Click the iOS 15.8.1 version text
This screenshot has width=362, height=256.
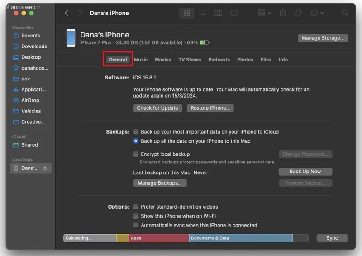point(144,77)
